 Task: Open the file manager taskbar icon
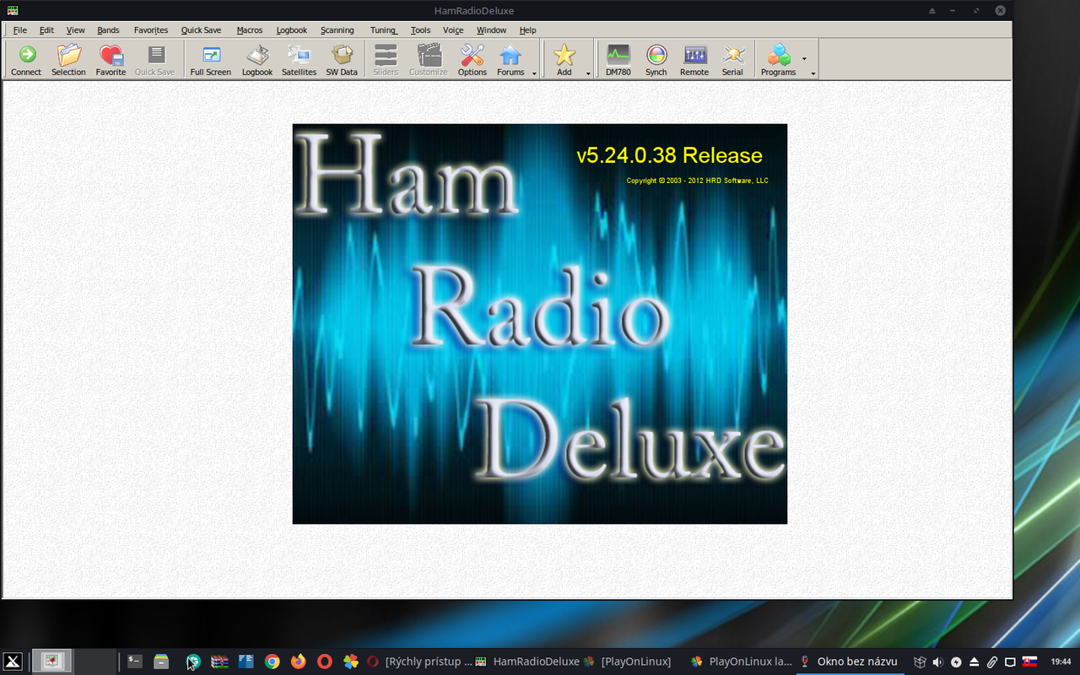click(161, 661)
